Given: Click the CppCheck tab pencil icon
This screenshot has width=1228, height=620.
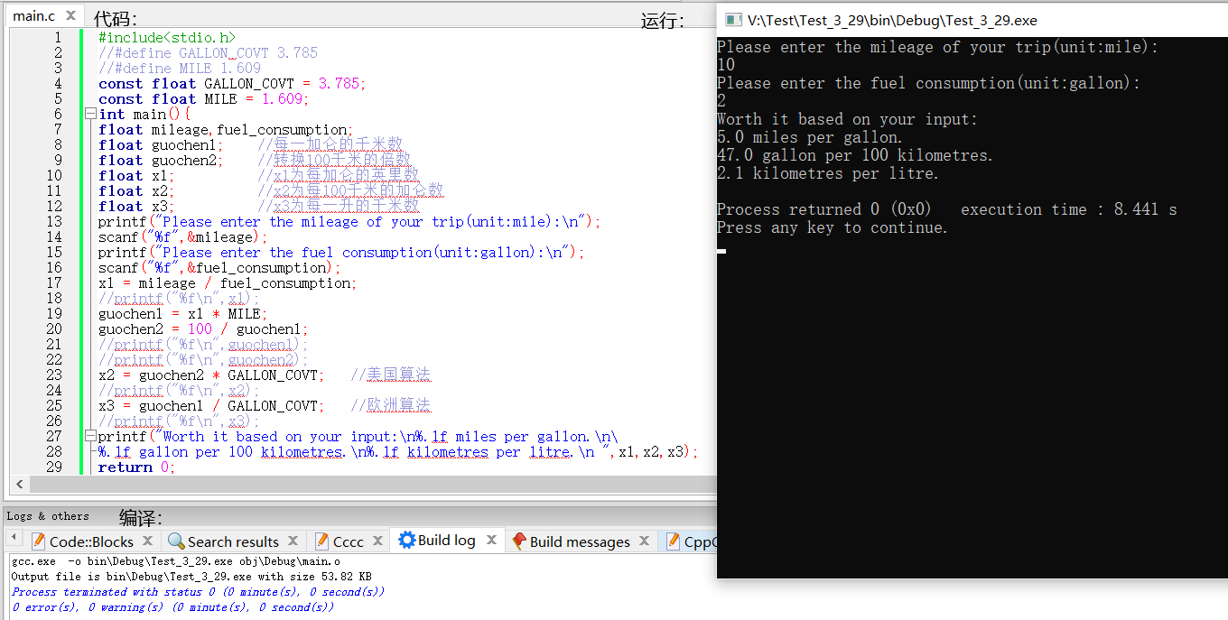Looking at the screenshot, I should [x=674, y=541].
